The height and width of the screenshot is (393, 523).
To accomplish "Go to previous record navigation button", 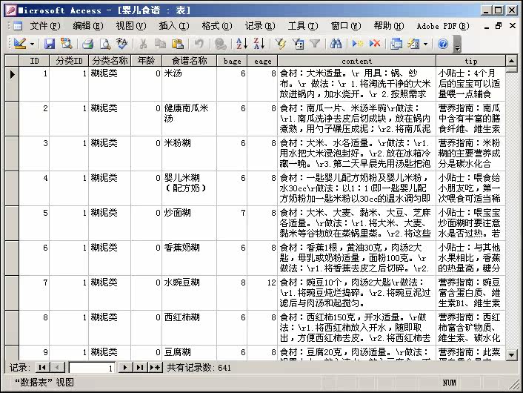I will tap(57, 367).
